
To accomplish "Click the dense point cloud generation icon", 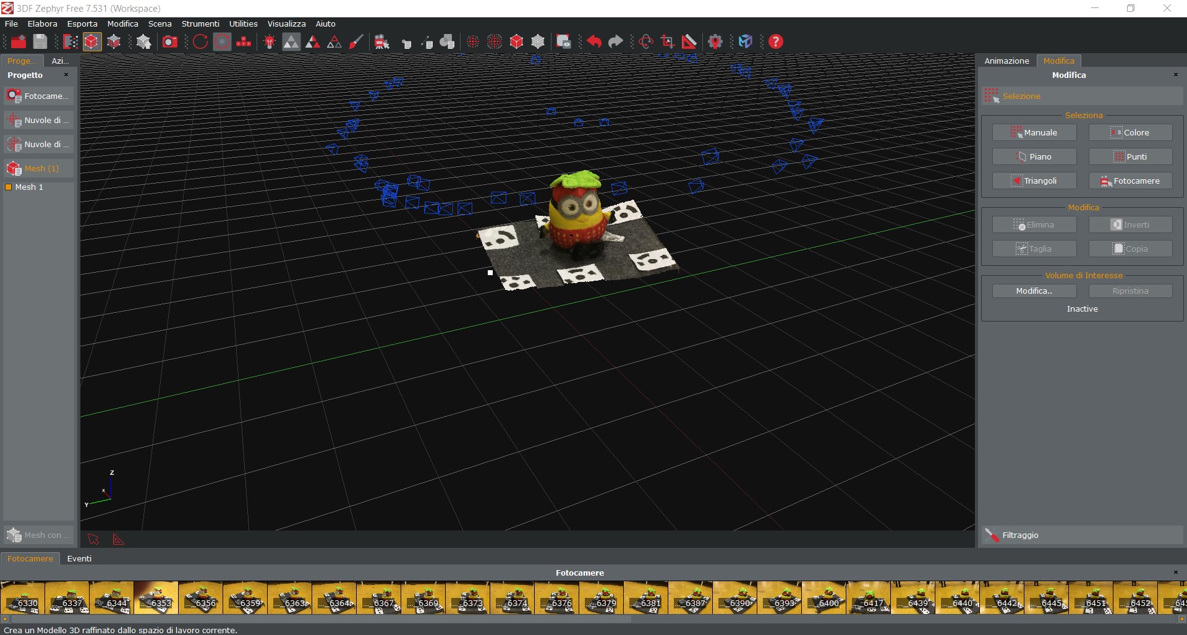I will pos(495,41).
